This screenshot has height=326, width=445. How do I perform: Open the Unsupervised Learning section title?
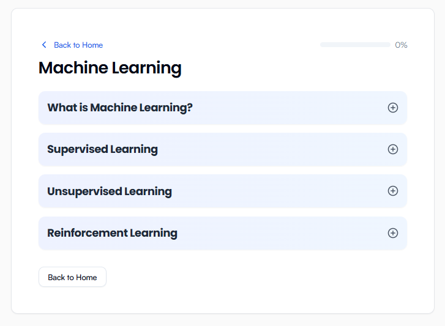click(x=110, y=191)
